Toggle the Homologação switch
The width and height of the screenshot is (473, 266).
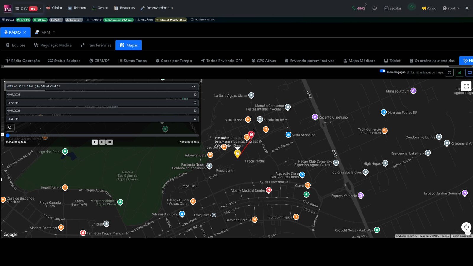(383, 71)
